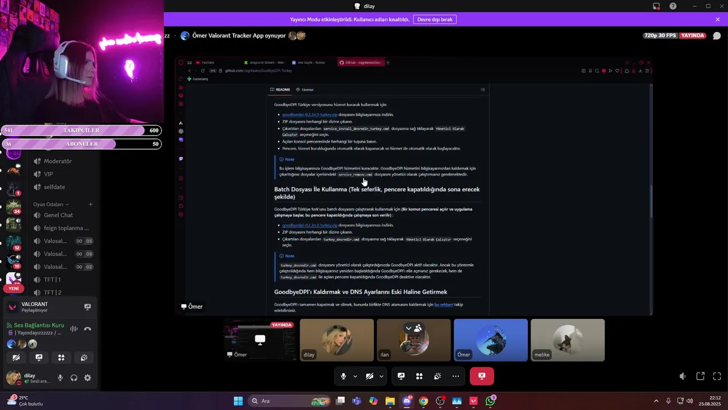Select ilan's participant tile
The width and height of the screenshot is (728, 410).
click(x=413, y=340)
